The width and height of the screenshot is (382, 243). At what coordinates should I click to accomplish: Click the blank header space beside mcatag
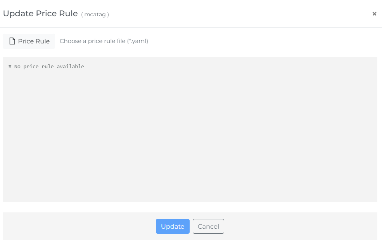click(x=239, y=14)
